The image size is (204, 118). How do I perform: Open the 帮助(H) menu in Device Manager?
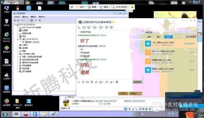[42, 17]
